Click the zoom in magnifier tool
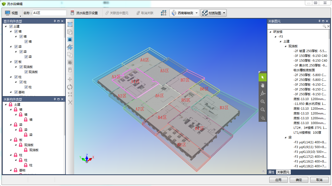Image resolution: width=332 pixels, height=186 pixels. pyautogui.click(x=263, y=102)
